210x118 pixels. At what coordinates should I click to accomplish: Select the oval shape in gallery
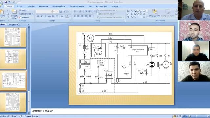pyautogui.click(x=141, y=10)
